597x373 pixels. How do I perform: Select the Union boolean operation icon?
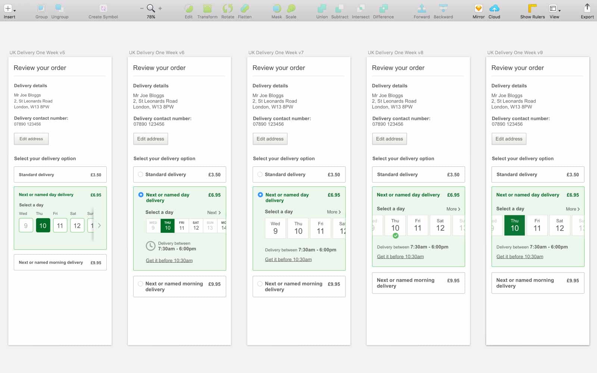(x=322, y=9)
